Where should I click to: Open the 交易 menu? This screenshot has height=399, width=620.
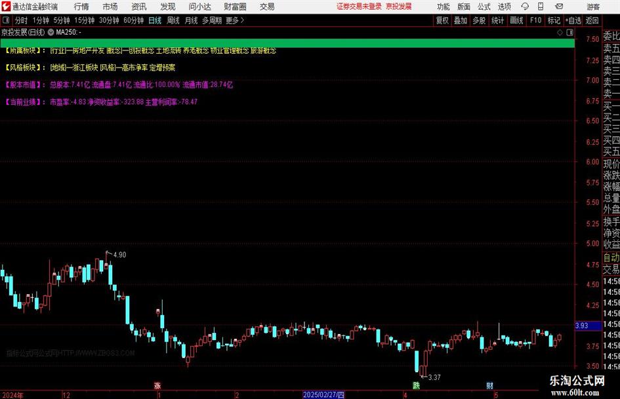(267, 7)
